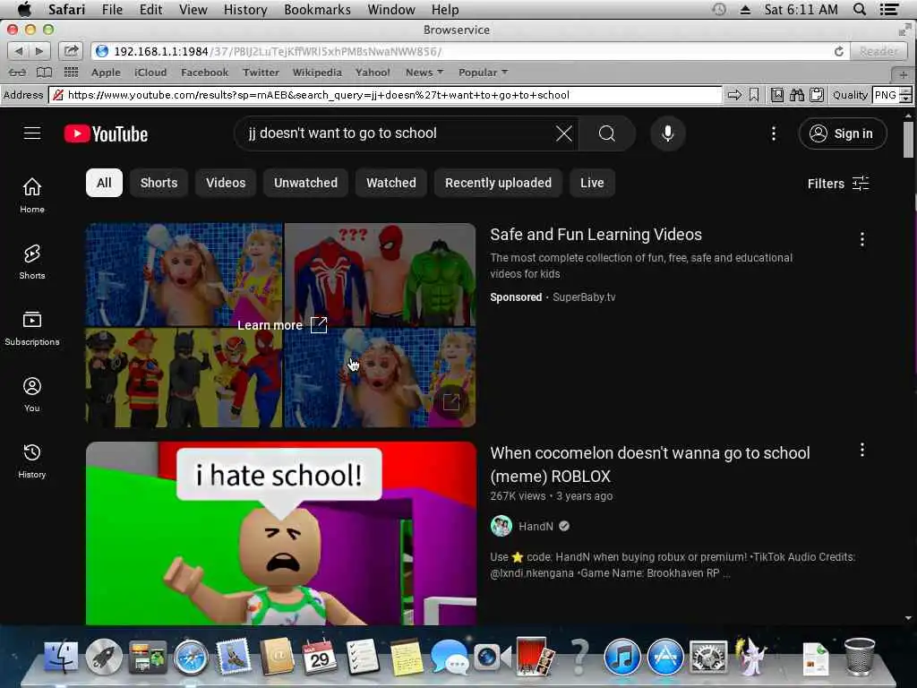This screenshot has width=917, height=688.
Task: Show Safari bookmarks book icon
Action: 45,73
